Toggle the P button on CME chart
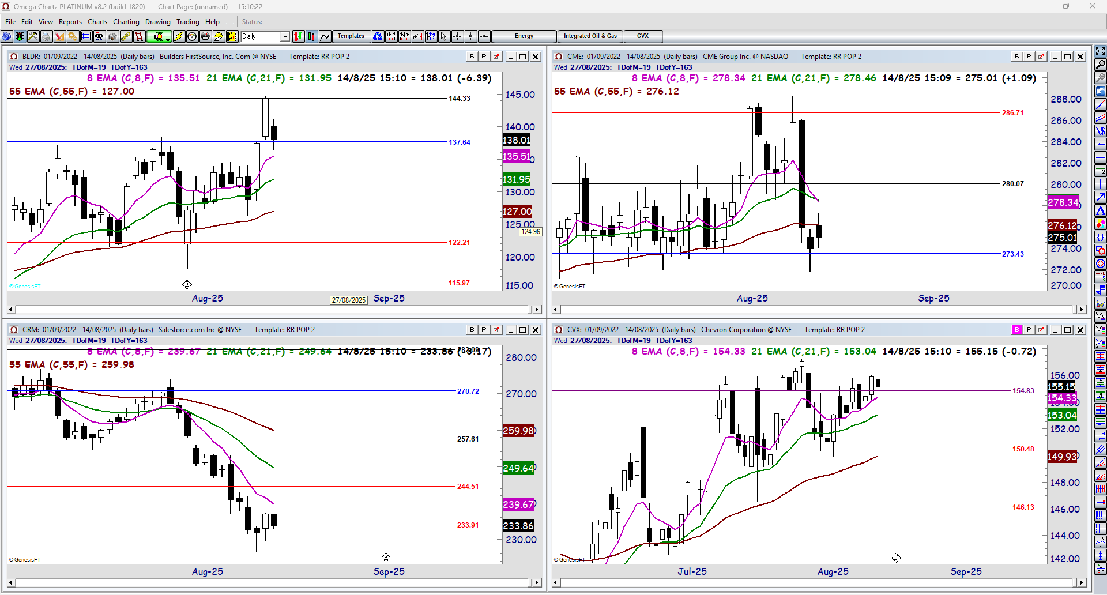 pos(1029,57)
